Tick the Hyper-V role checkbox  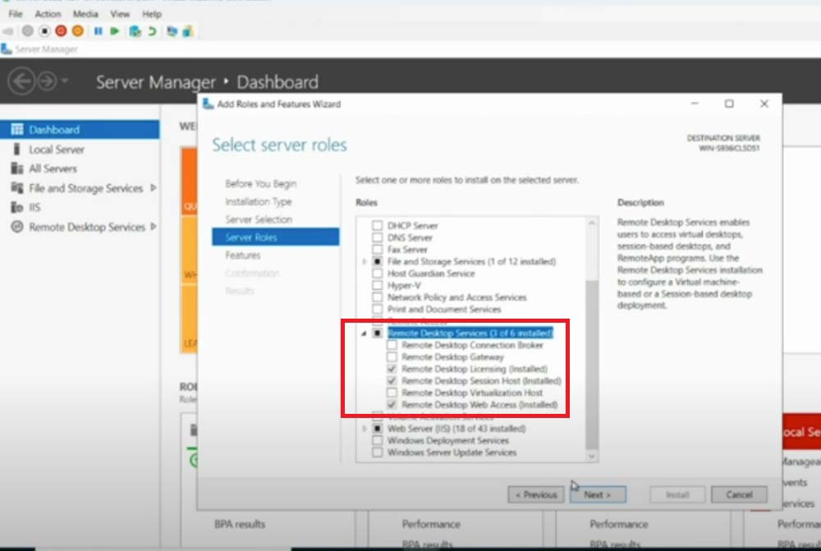(378, 285)
